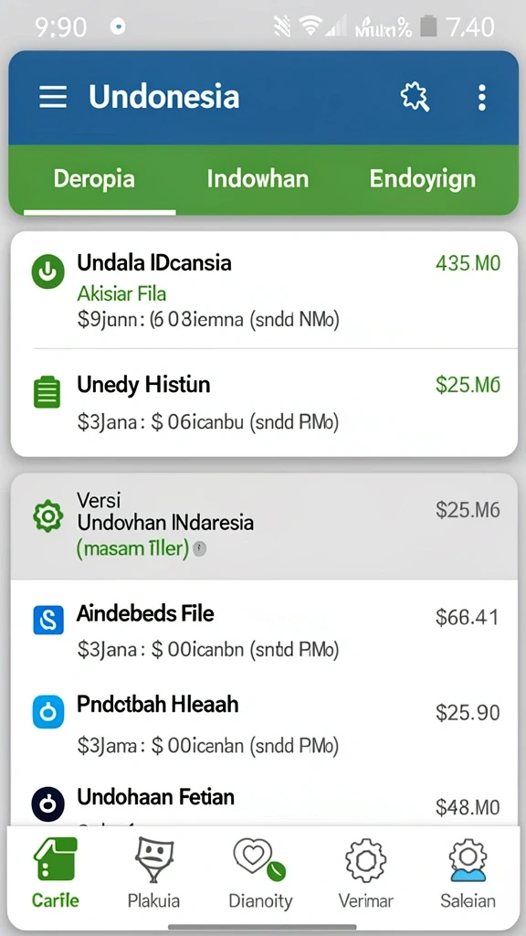
Task: Tap the Akisiar Fila green link
Action: click(x=121, y=293)
